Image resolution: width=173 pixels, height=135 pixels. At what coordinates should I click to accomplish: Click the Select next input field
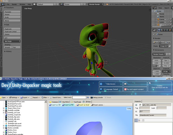(79, 97)
